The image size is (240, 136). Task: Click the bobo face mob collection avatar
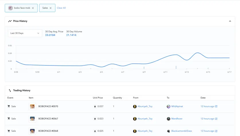pos(10,8)
